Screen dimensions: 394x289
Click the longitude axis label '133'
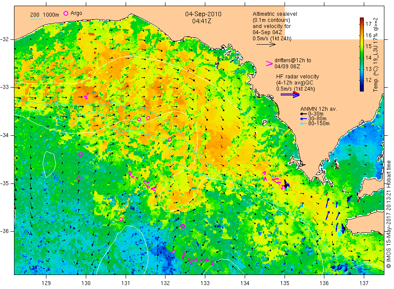pos(205,283)
